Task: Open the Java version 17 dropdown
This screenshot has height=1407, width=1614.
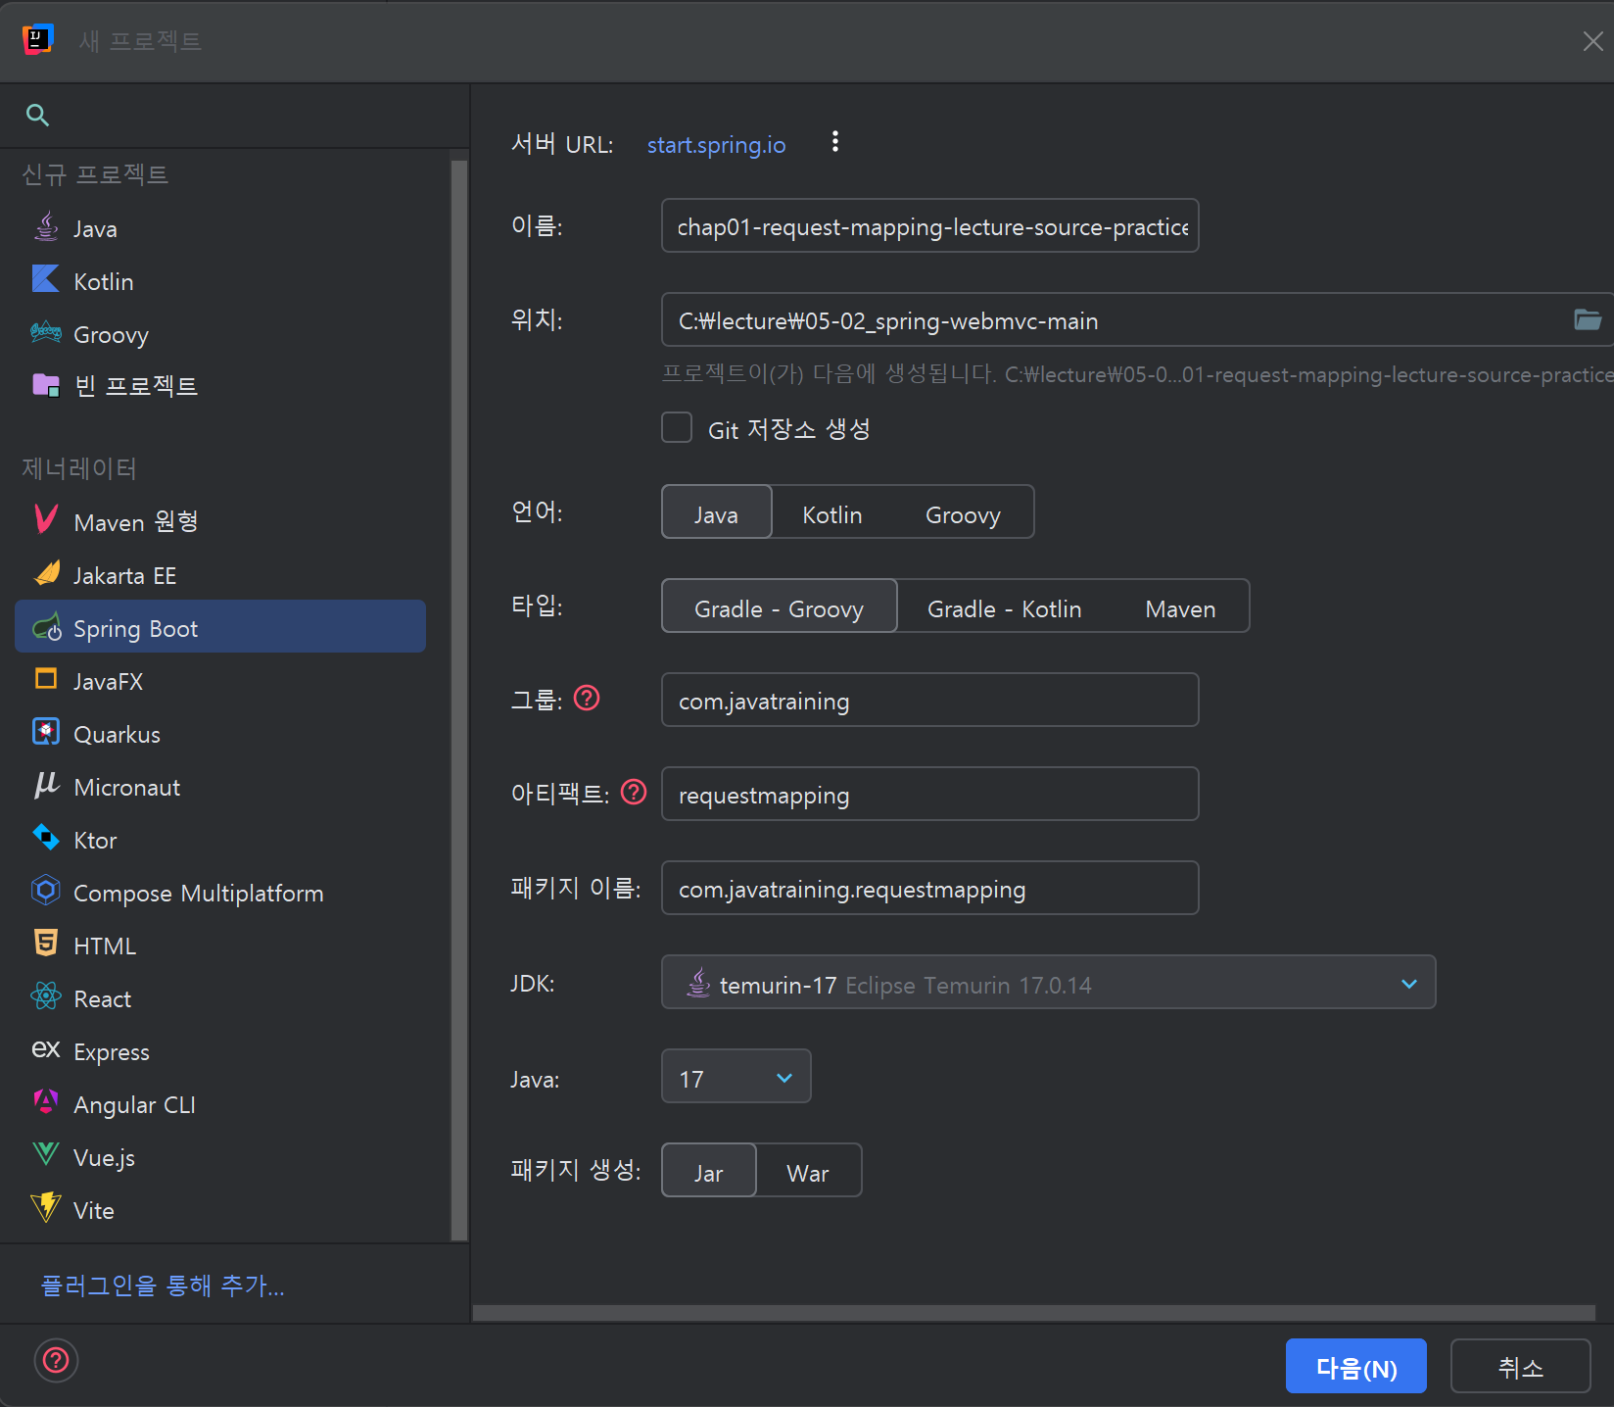Action: click(x=736, y=1077)
